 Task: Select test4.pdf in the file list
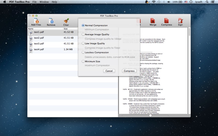pyautogui.click(x=39, y=50)
